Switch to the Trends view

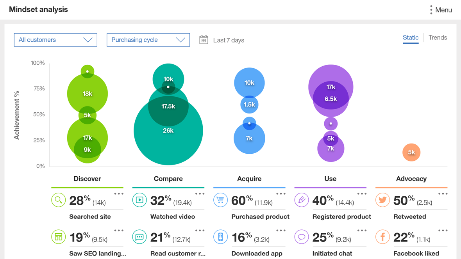(x=438, y=37)
